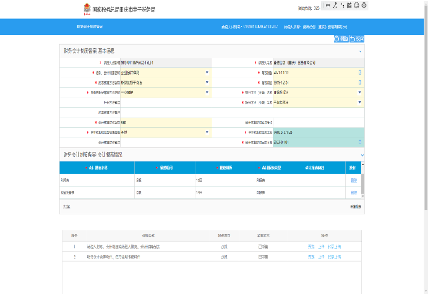The image size is (428, 295).
Task: Click the 帮助 help button
Action: tap(341, 39)
